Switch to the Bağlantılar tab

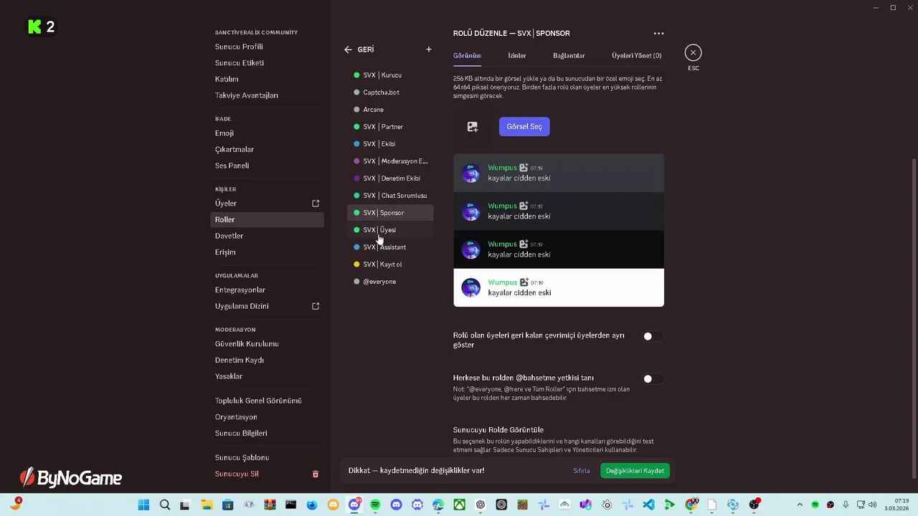[x=569, y=55]
